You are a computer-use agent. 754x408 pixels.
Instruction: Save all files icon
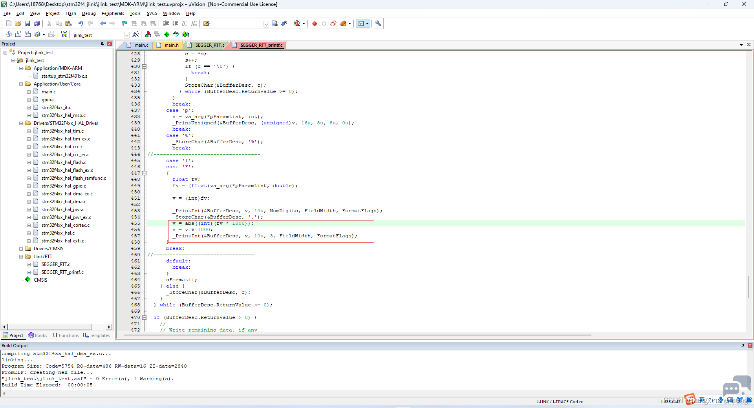(x=37, y=24)
